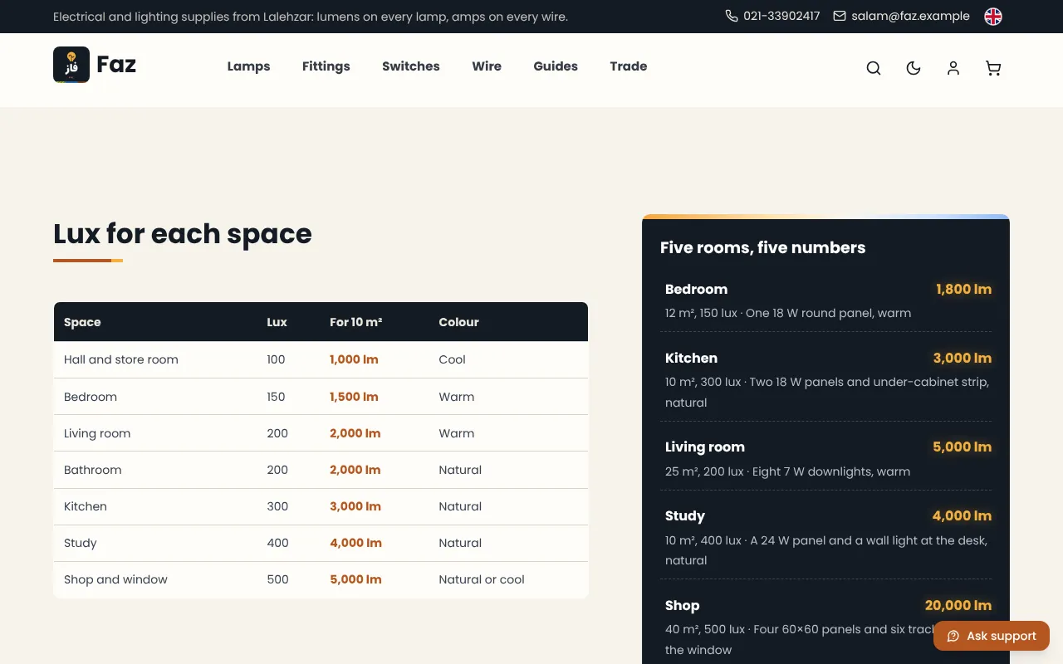Select the Kitchen row in lux table
This screenshot has width=1063, height=664.
[321, 506]
